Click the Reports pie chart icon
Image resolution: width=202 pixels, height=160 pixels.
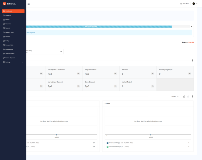[x=4, y=28]
